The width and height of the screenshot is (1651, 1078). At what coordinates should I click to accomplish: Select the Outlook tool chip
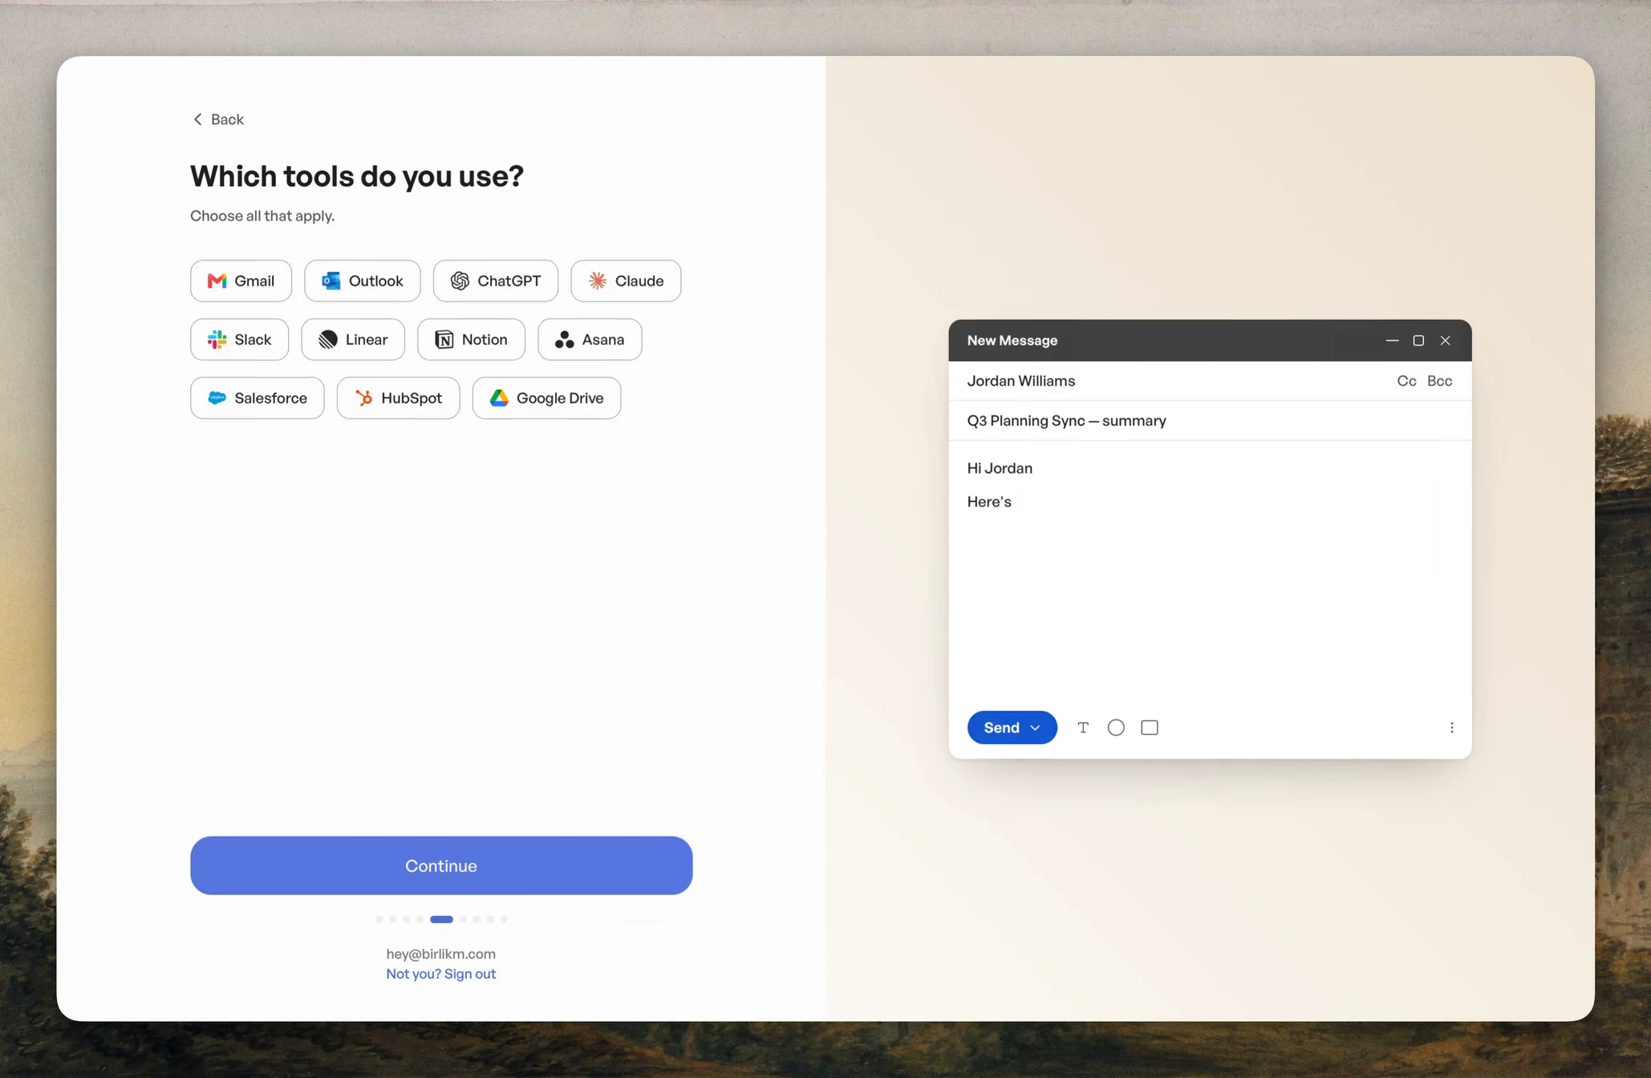[x=362, y=281]
